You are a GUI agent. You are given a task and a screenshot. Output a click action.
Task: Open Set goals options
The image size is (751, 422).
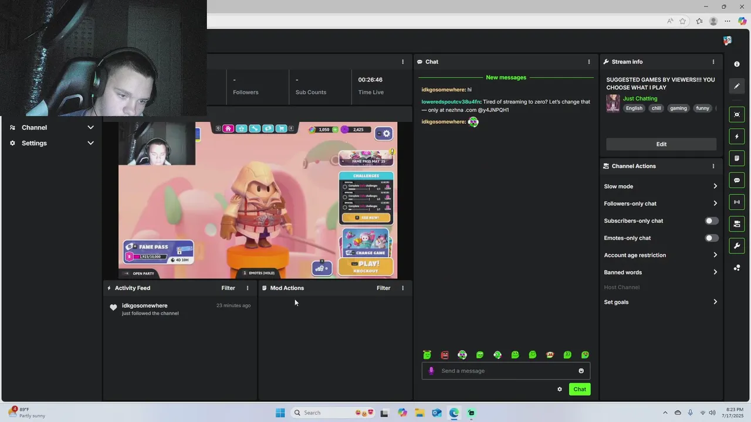click(661, 302)
